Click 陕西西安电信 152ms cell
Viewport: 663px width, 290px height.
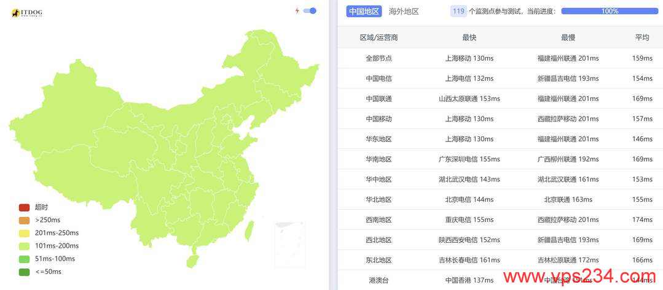pos(469,240)
